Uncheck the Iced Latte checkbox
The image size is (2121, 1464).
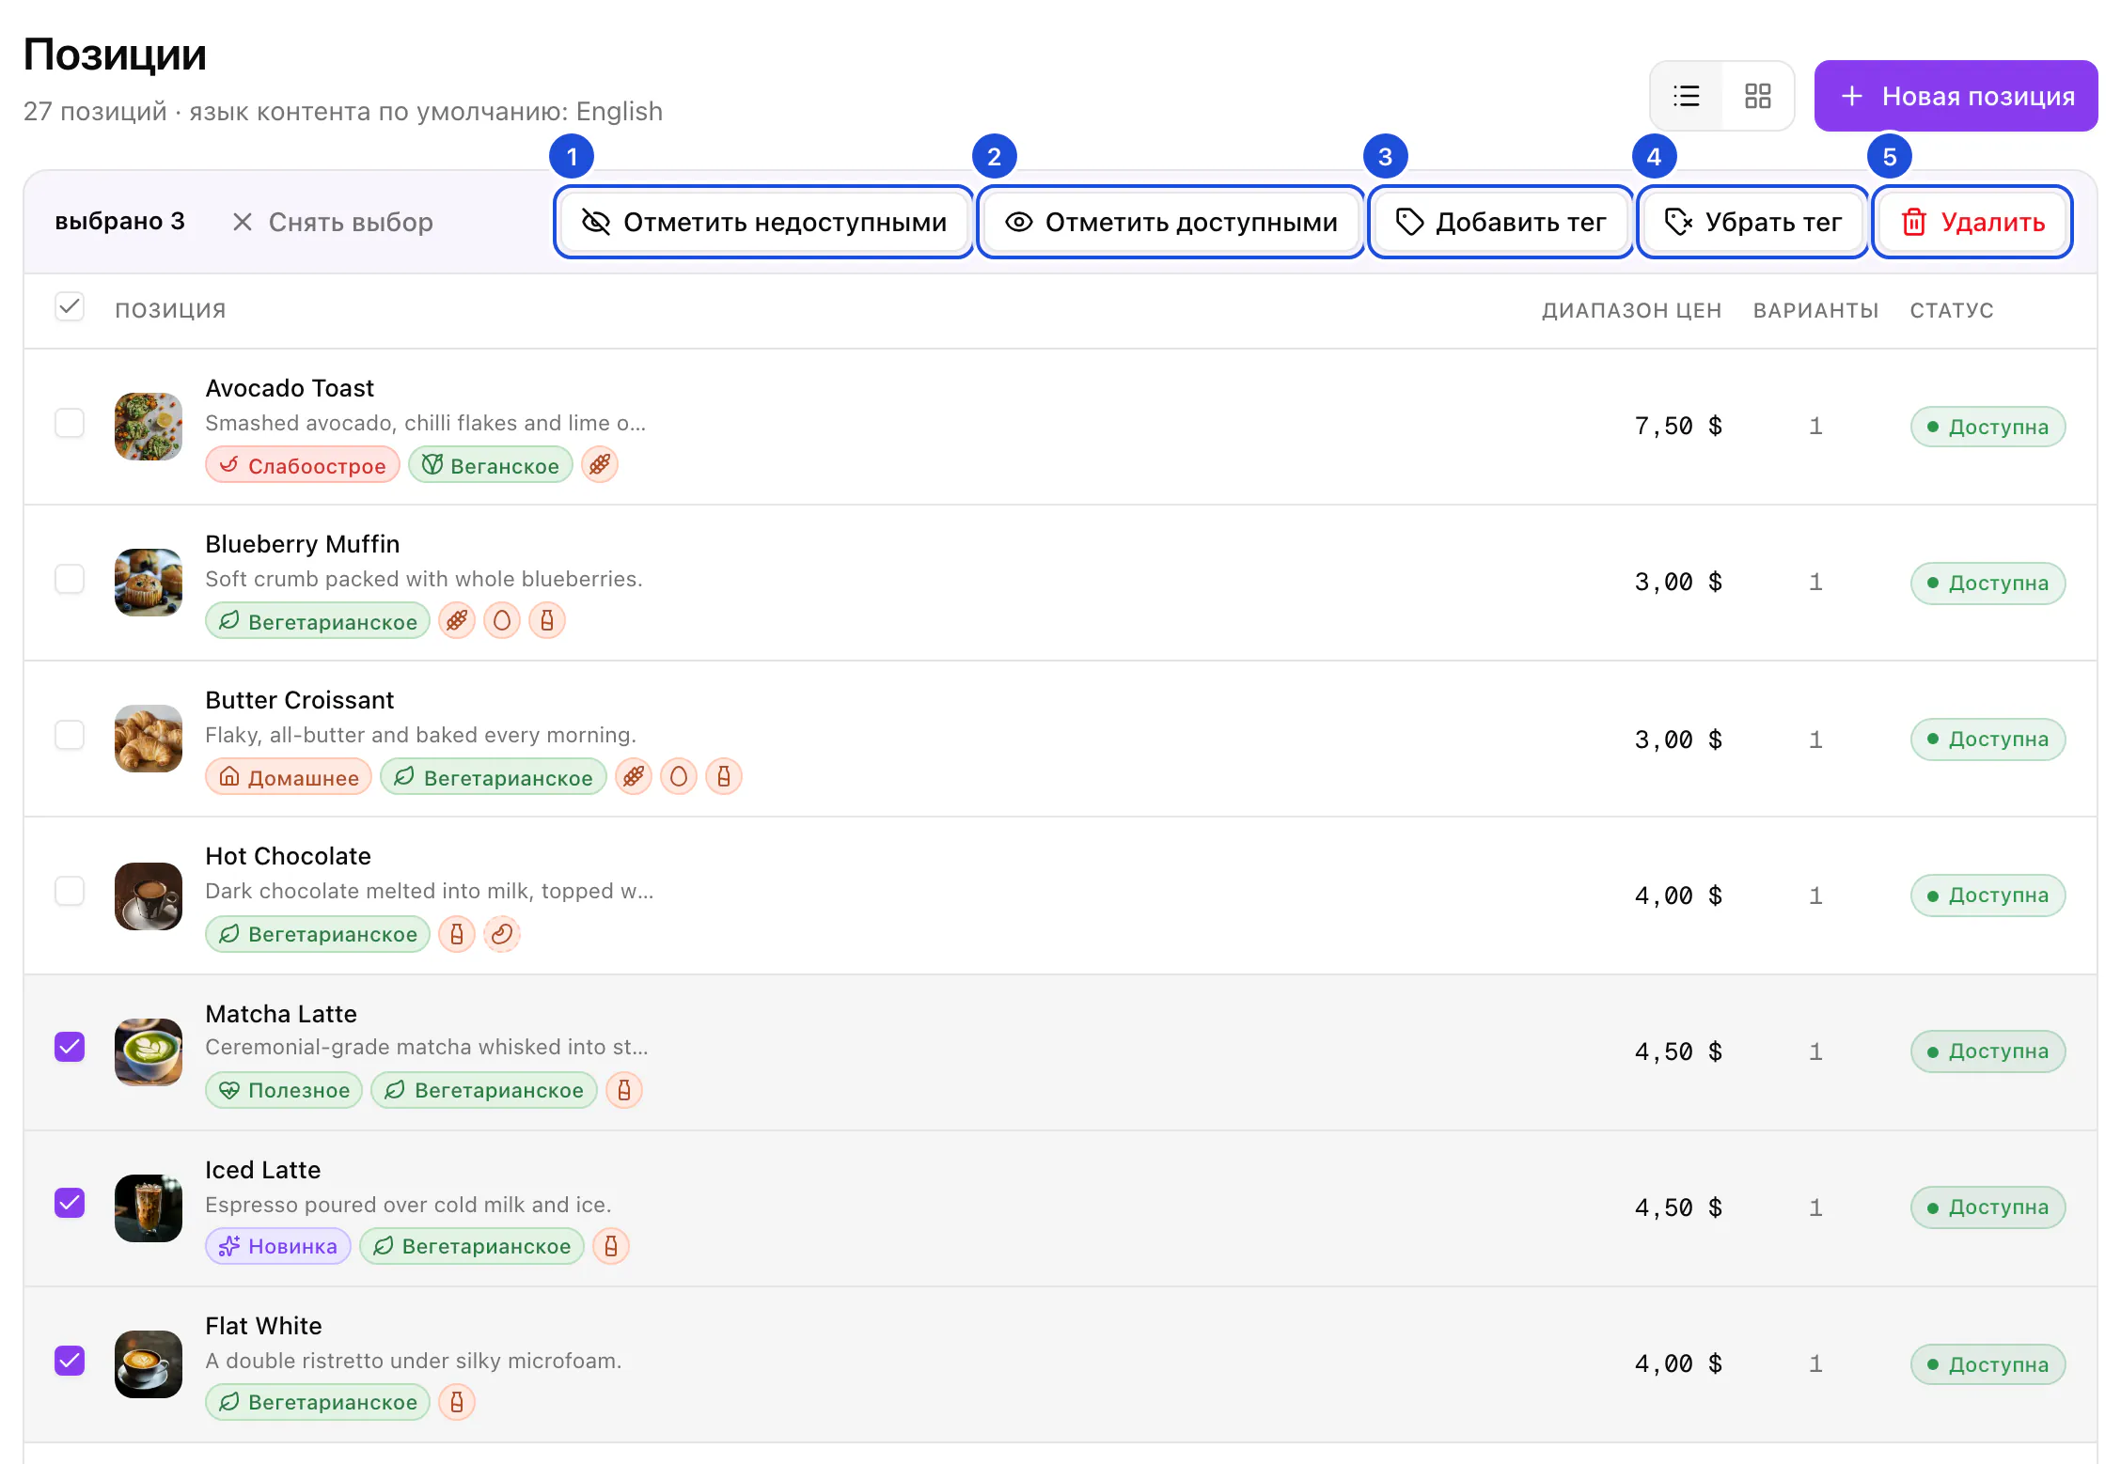pyautogui.click(x=70, y=1203)
